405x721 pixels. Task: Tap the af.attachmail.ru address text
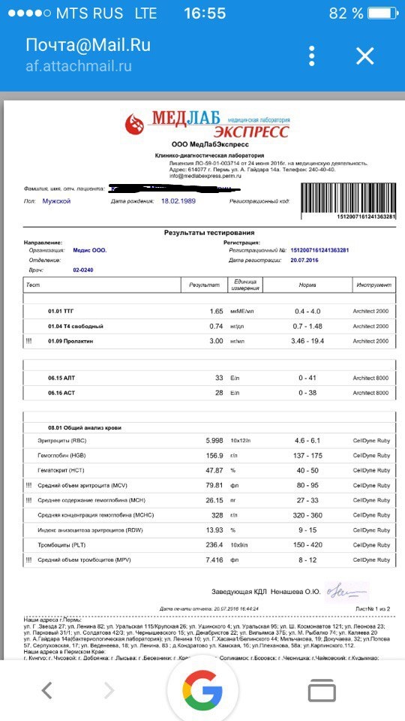pyautogui.click(x=79, y=66)
